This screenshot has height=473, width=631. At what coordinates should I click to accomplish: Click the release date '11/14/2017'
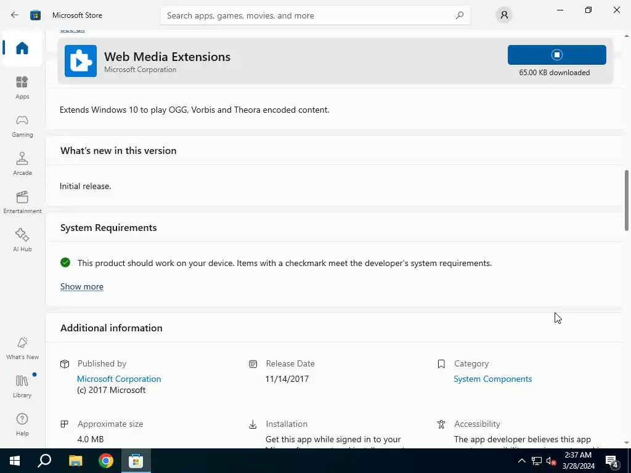tap(287, 379)
